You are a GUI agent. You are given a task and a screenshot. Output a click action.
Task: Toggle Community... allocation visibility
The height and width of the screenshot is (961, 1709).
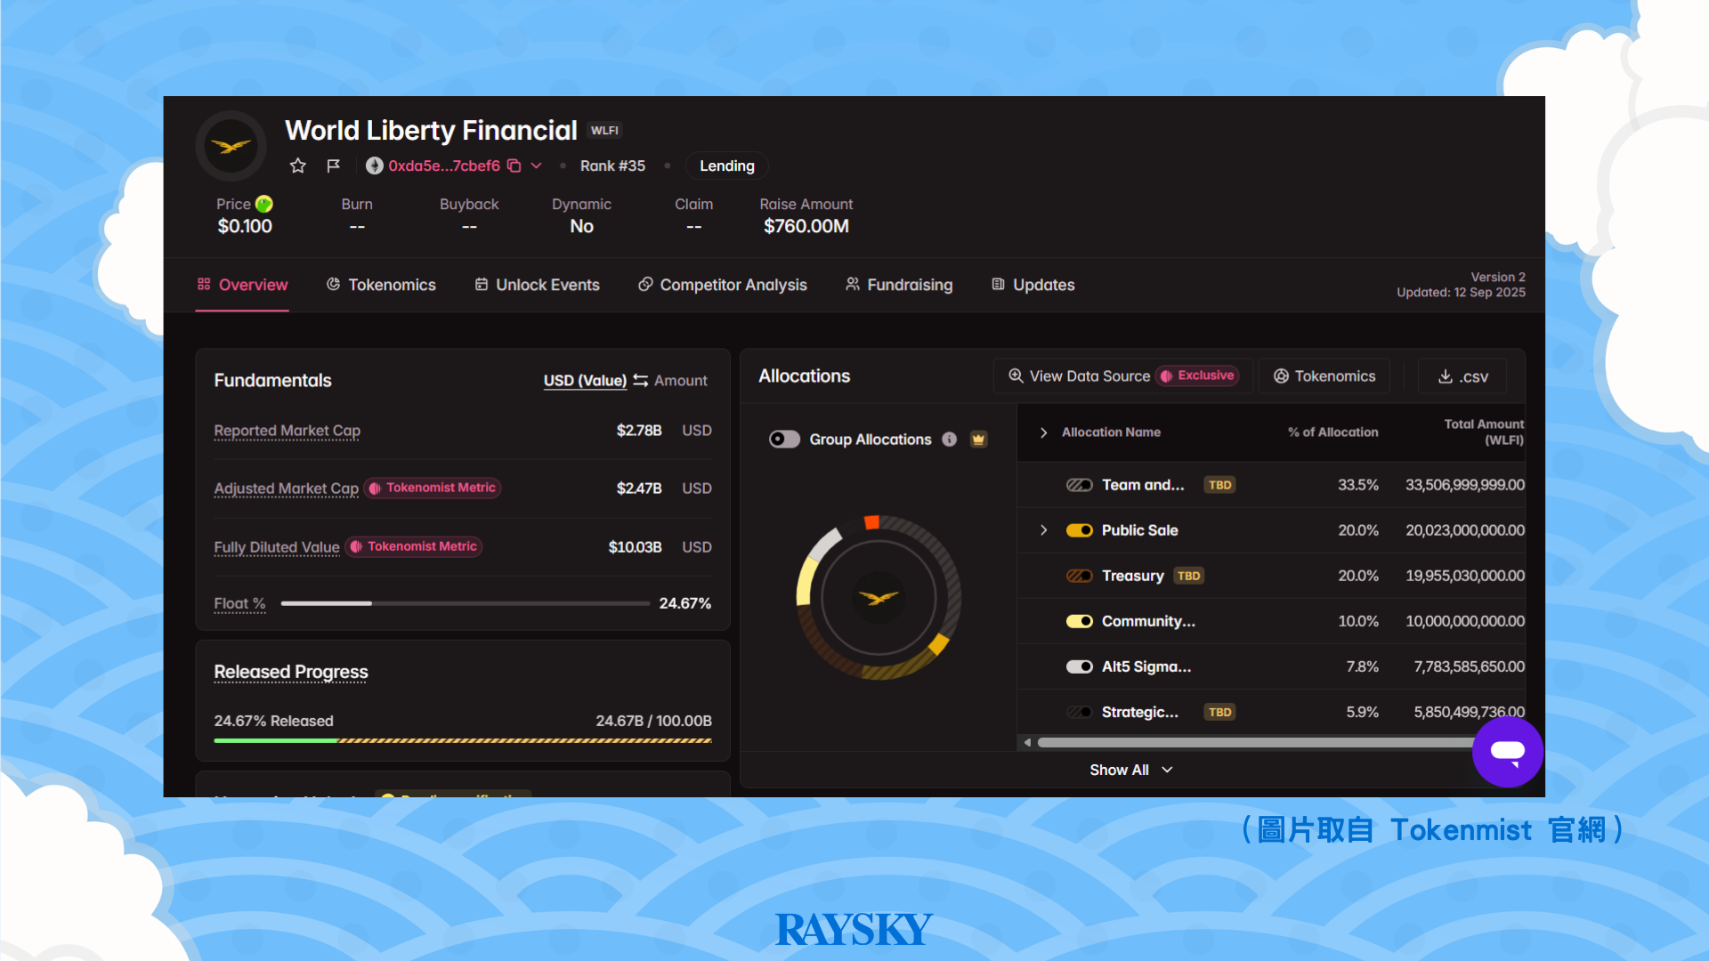pos(1079,621)
